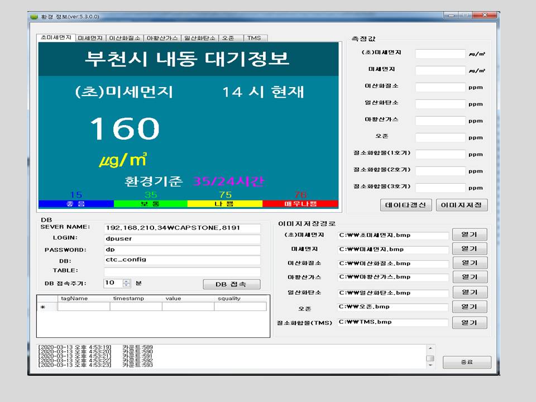Click the 이산화질소.bmp path field
536x402 pixels.
click(393, 264)
